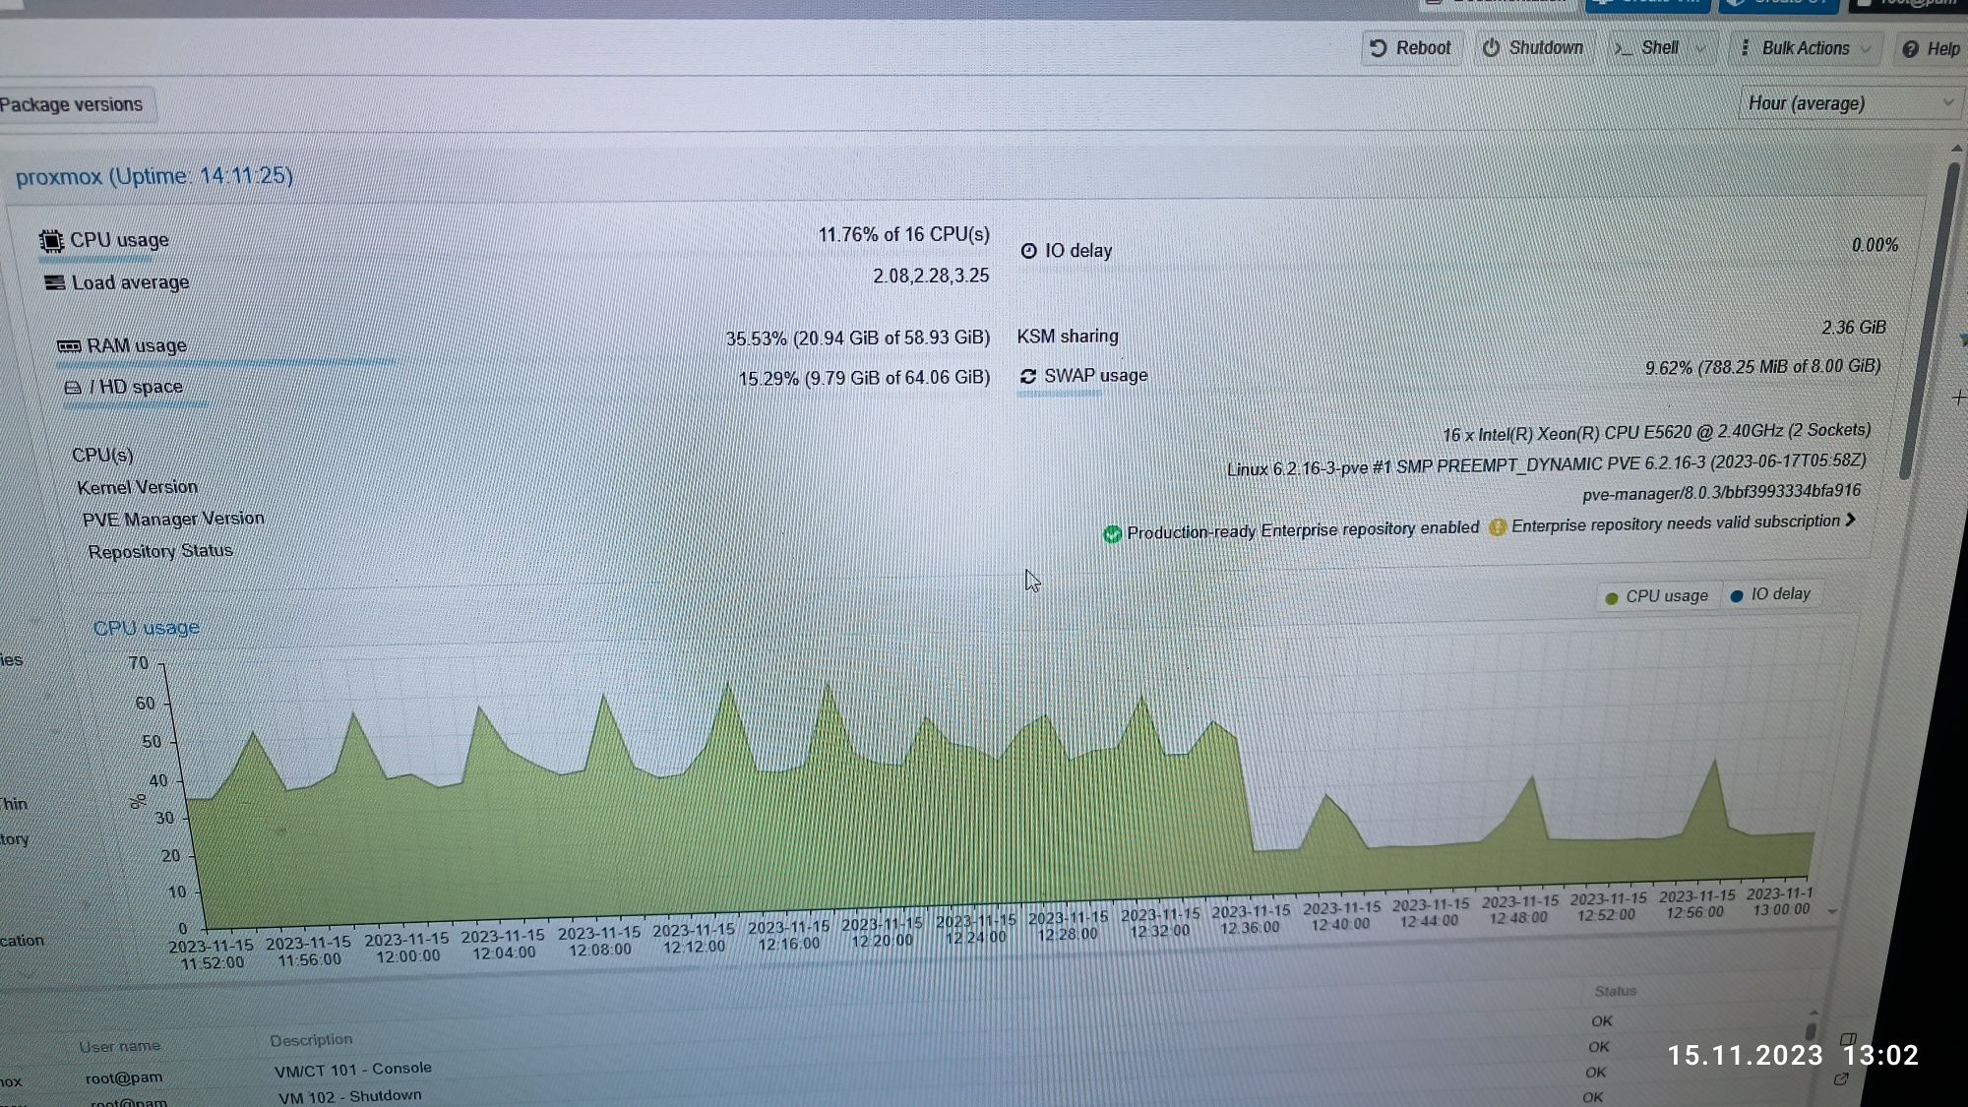
Task: Click the SWAP usage 9.62% value
Action: click(1762, 368)
